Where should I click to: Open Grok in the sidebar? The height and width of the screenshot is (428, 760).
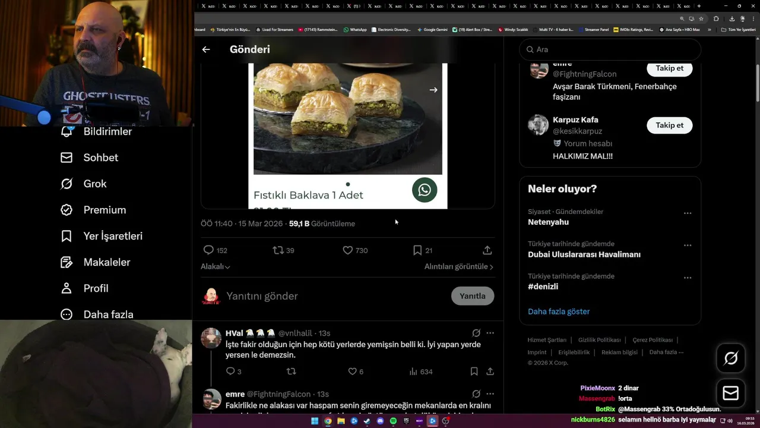tap(83, 184)
